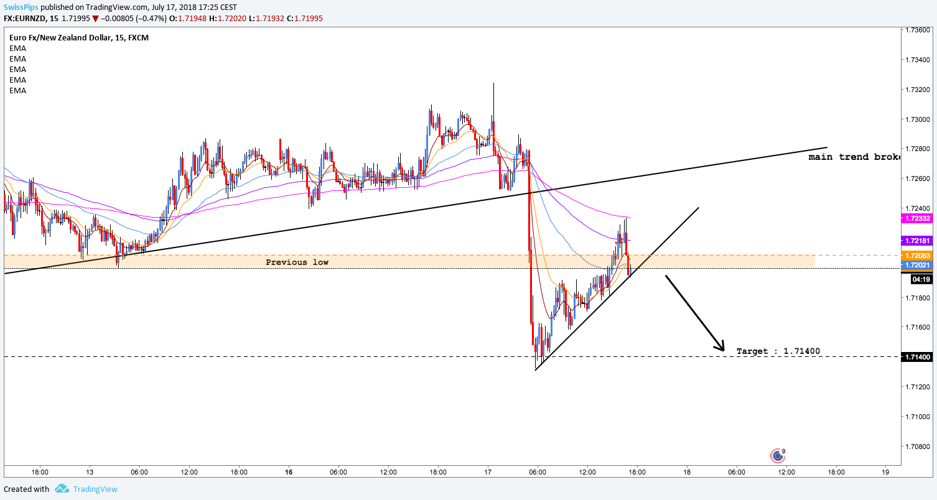The height and width of the screenshot is (500, 937).
Task: Click the blue EMA price tag 1.72021
Action: tap(916, 266)
